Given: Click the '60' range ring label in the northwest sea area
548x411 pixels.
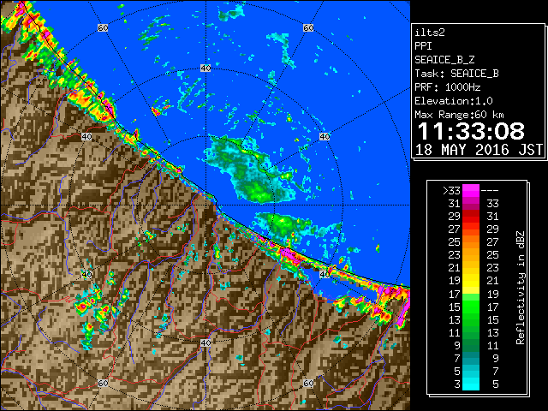Looking at the screenshot, I should point(103,27).
